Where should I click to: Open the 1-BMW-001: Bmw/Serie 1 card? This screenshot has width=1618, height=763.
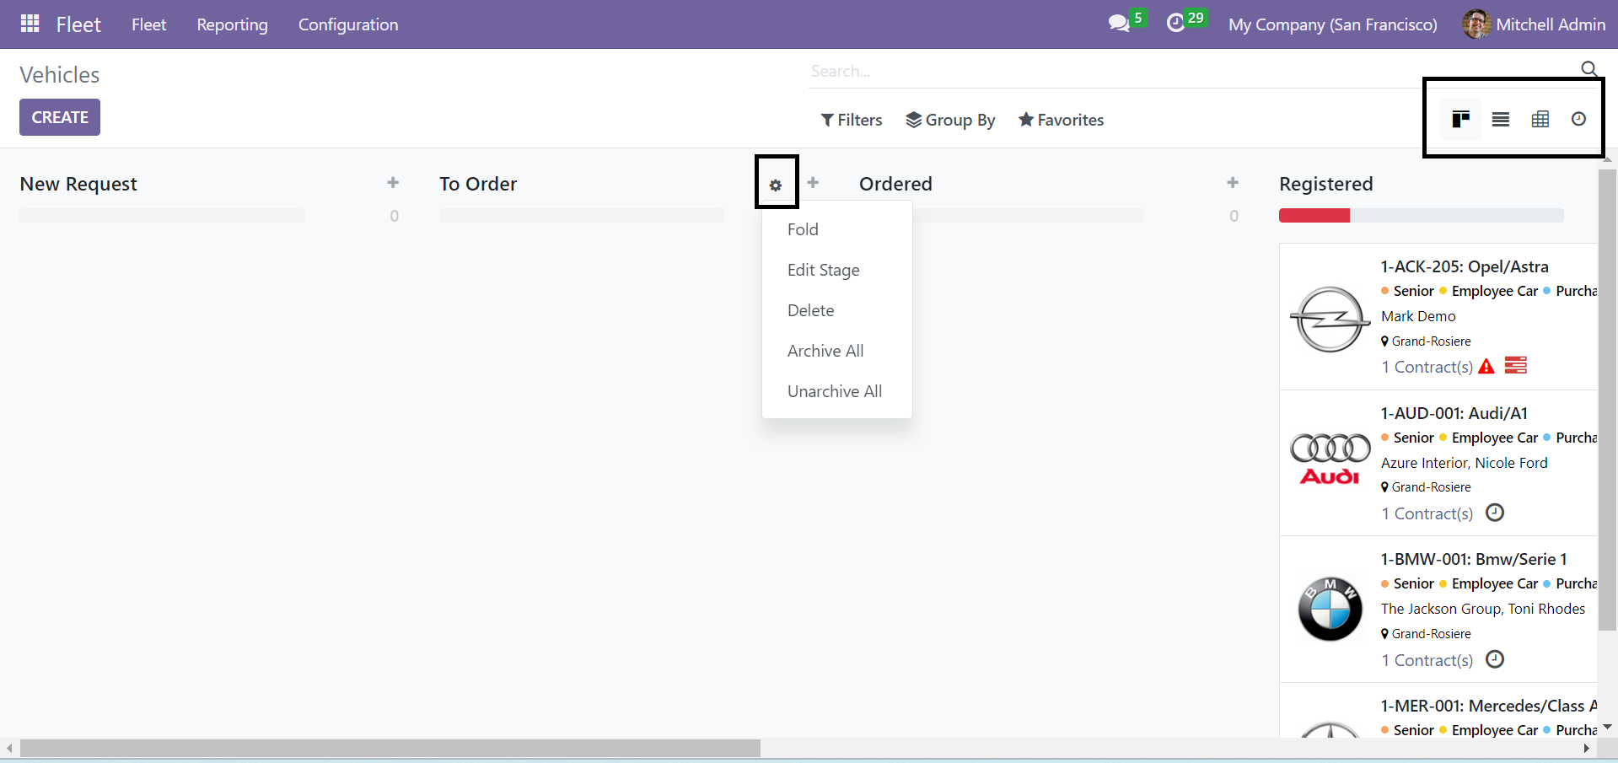(x=1474, y=559)
